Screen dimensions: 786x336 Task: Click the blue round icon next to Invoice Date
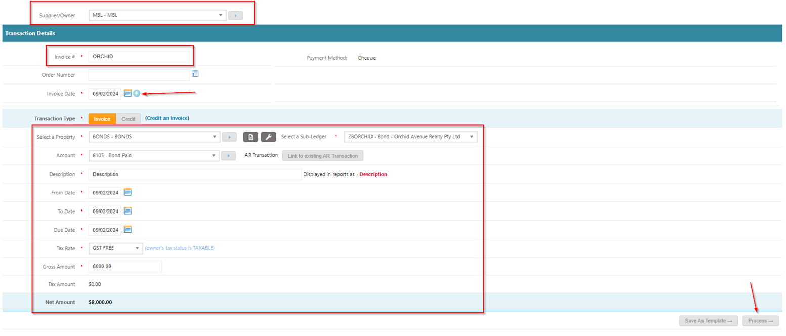[137, 93]
